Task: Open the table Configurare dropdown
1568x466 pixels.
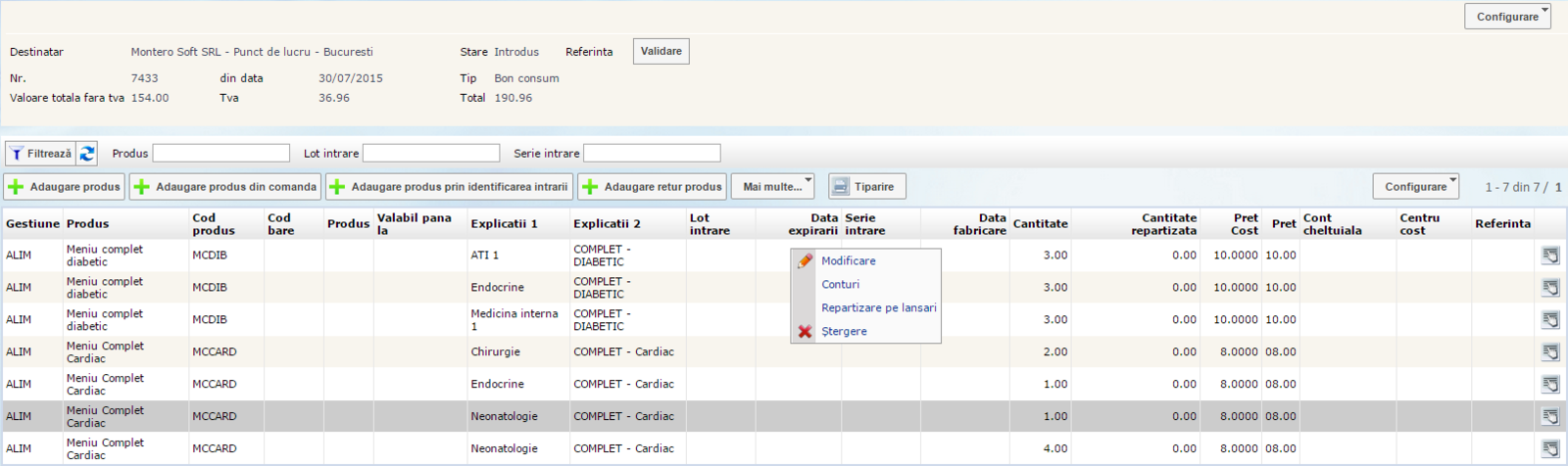Action: (1415, 187)
